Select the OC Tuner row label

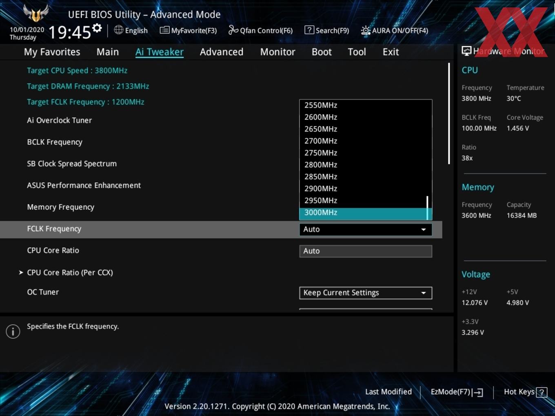pos(43,292)
